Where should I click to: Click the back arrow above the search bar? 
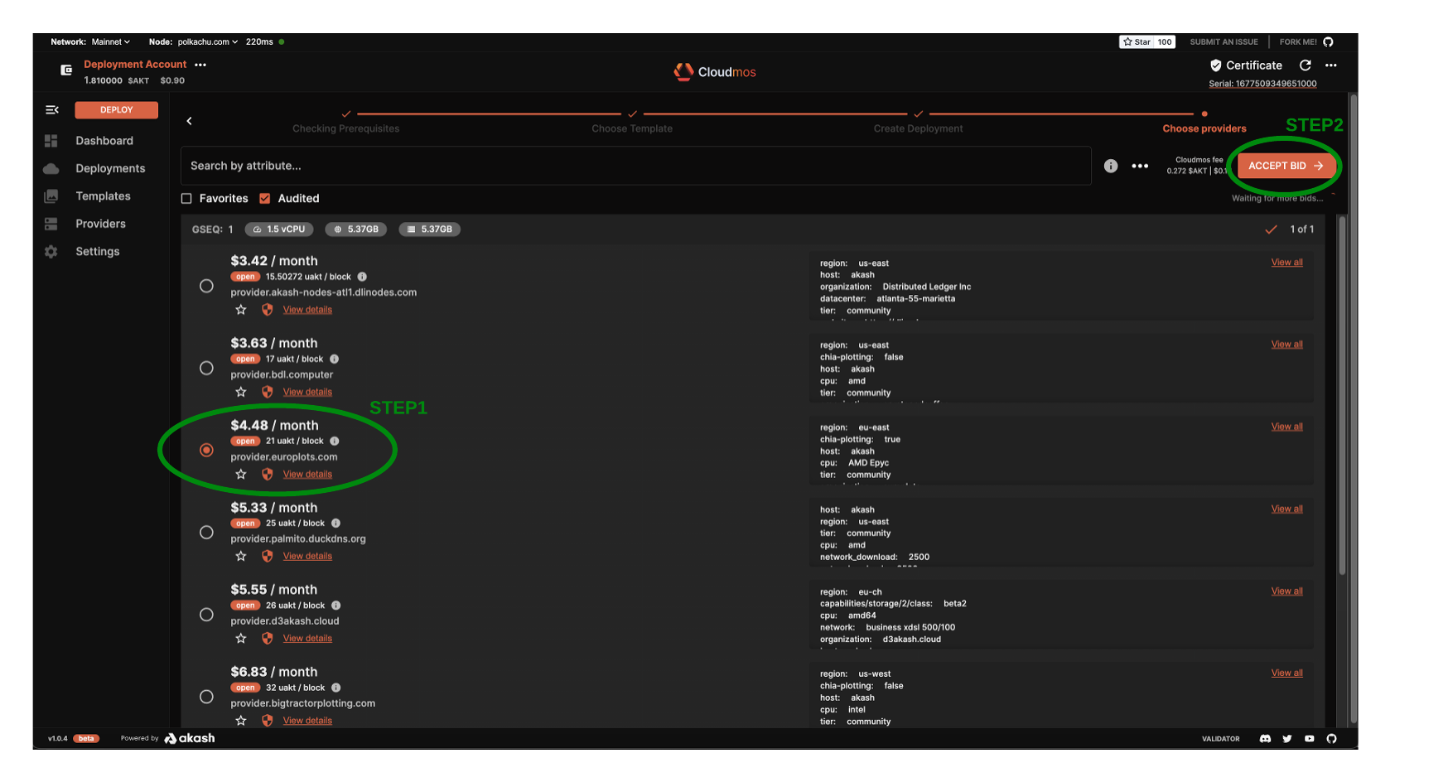pyautogui.click(x=190, y=121)
